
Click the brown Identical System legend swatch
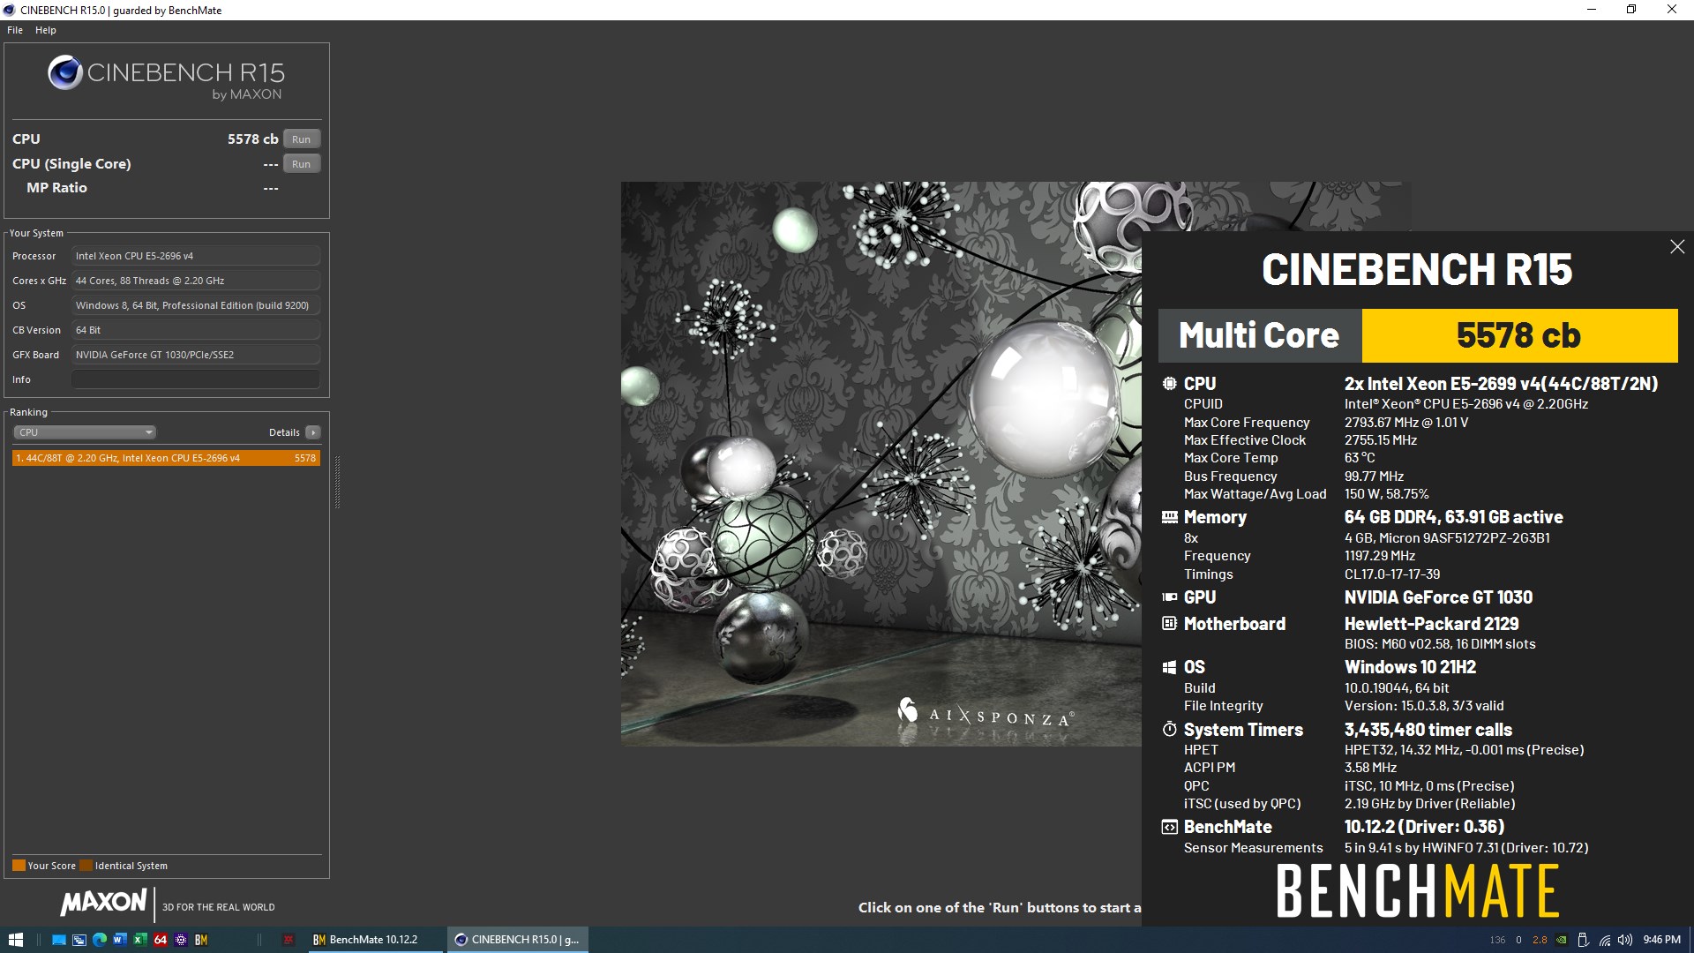(86, 866)
